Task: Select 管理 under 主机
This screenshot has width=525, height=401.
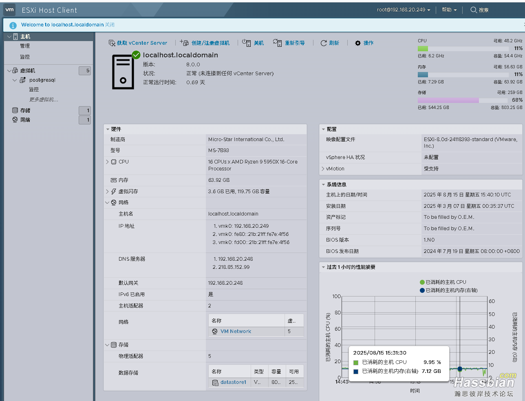Action: [25, 46]
